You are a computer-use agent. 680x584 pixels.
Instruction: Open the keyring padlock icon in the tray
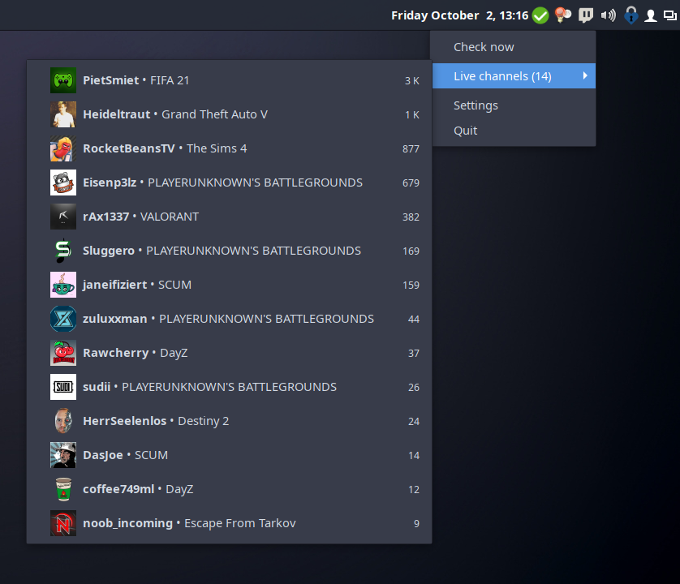[631, 15]
